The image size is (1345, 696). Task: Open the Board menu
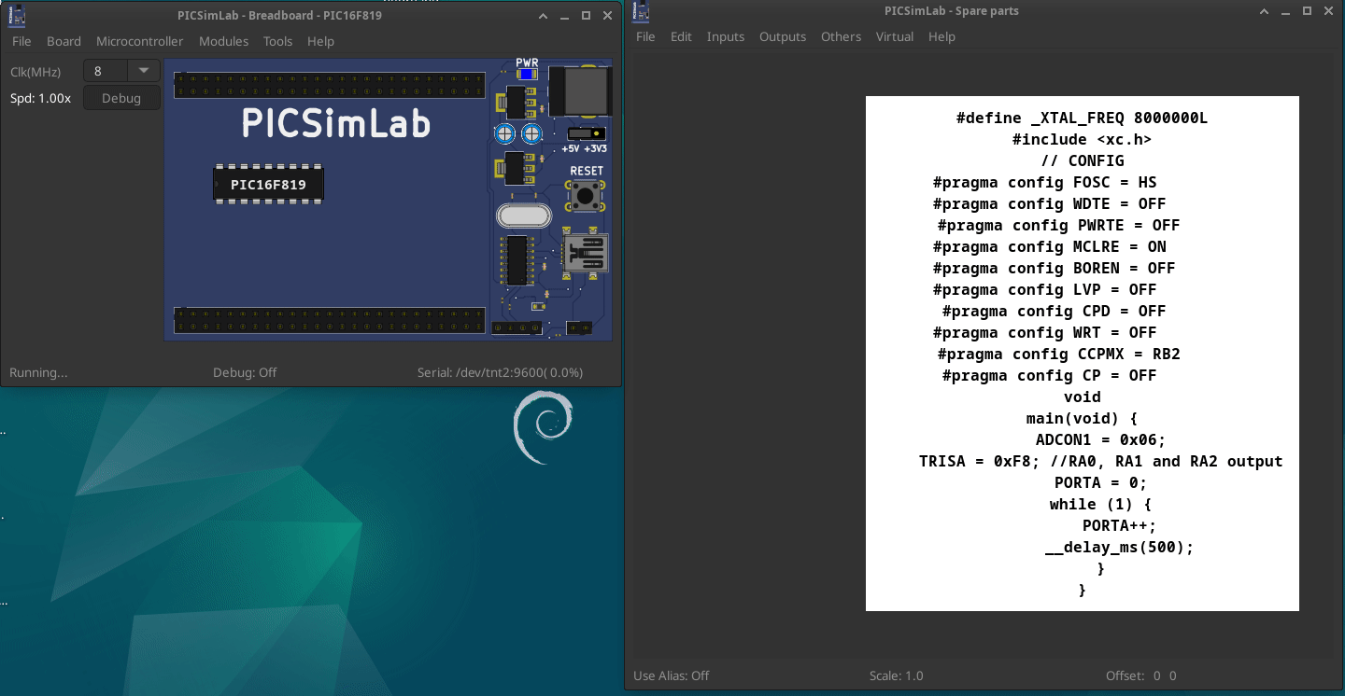coord(64,41)
